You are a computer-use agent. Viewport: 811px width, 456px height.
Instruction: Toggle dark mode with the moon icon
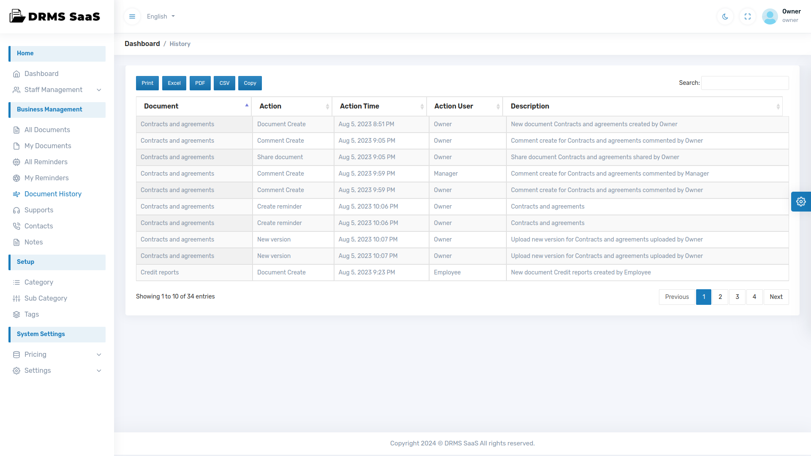click(725, 16)
